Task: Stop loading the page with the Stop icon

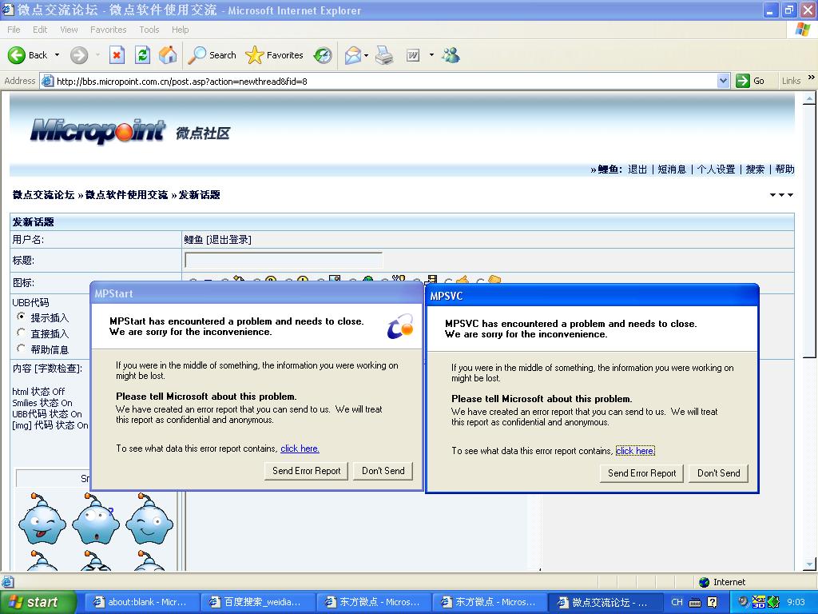Action: click(117, 55)
